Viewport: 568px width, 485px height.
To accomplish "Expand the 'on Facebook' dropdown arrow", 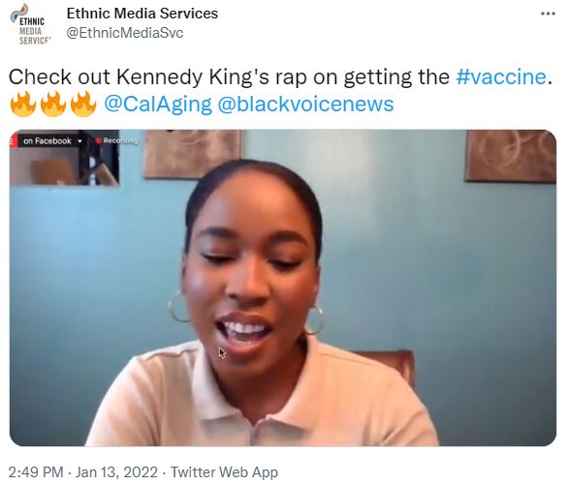I will coord(80,141).
